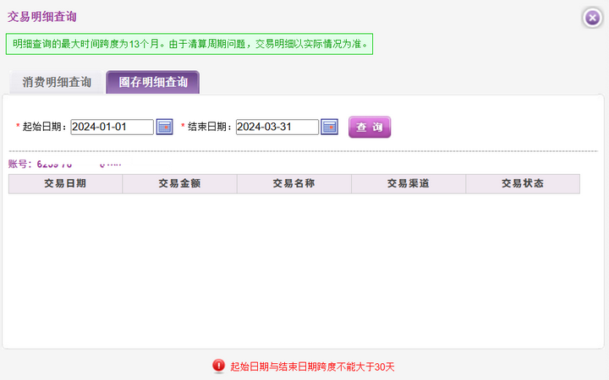Switch to the 消费明细查询 tab
The width and height of the screenshot is (609, 380).
[x=57, y=83]
